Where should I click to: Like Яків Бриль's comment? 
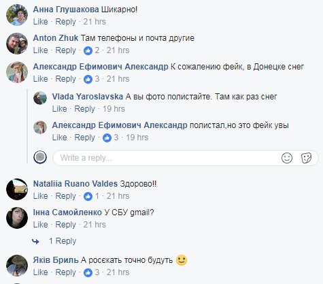(x=41, y=272)
